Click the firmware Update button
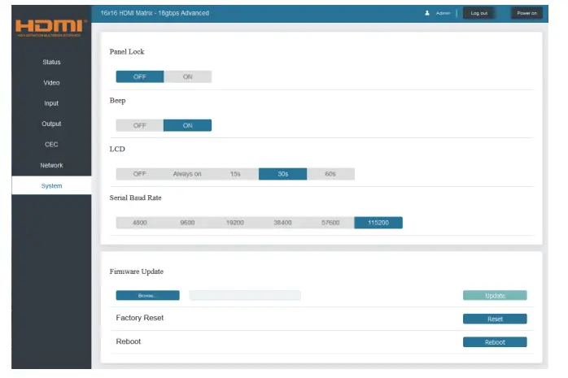This screenshot has height=378, width=568. pos(495,296)
